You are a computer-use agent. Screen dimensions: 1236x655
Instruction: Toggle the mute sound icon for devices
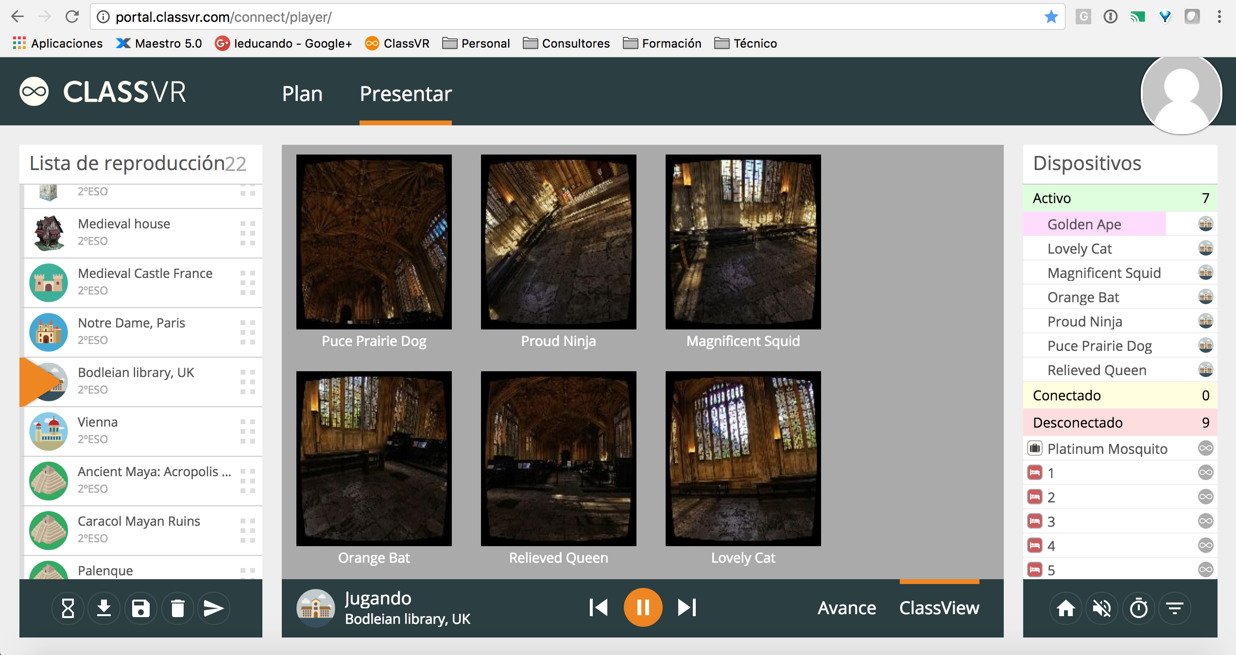tap(1102, 608)
